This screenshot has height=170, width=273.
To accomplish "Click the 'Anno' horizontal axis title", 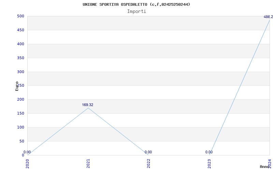I will point(264,167).
